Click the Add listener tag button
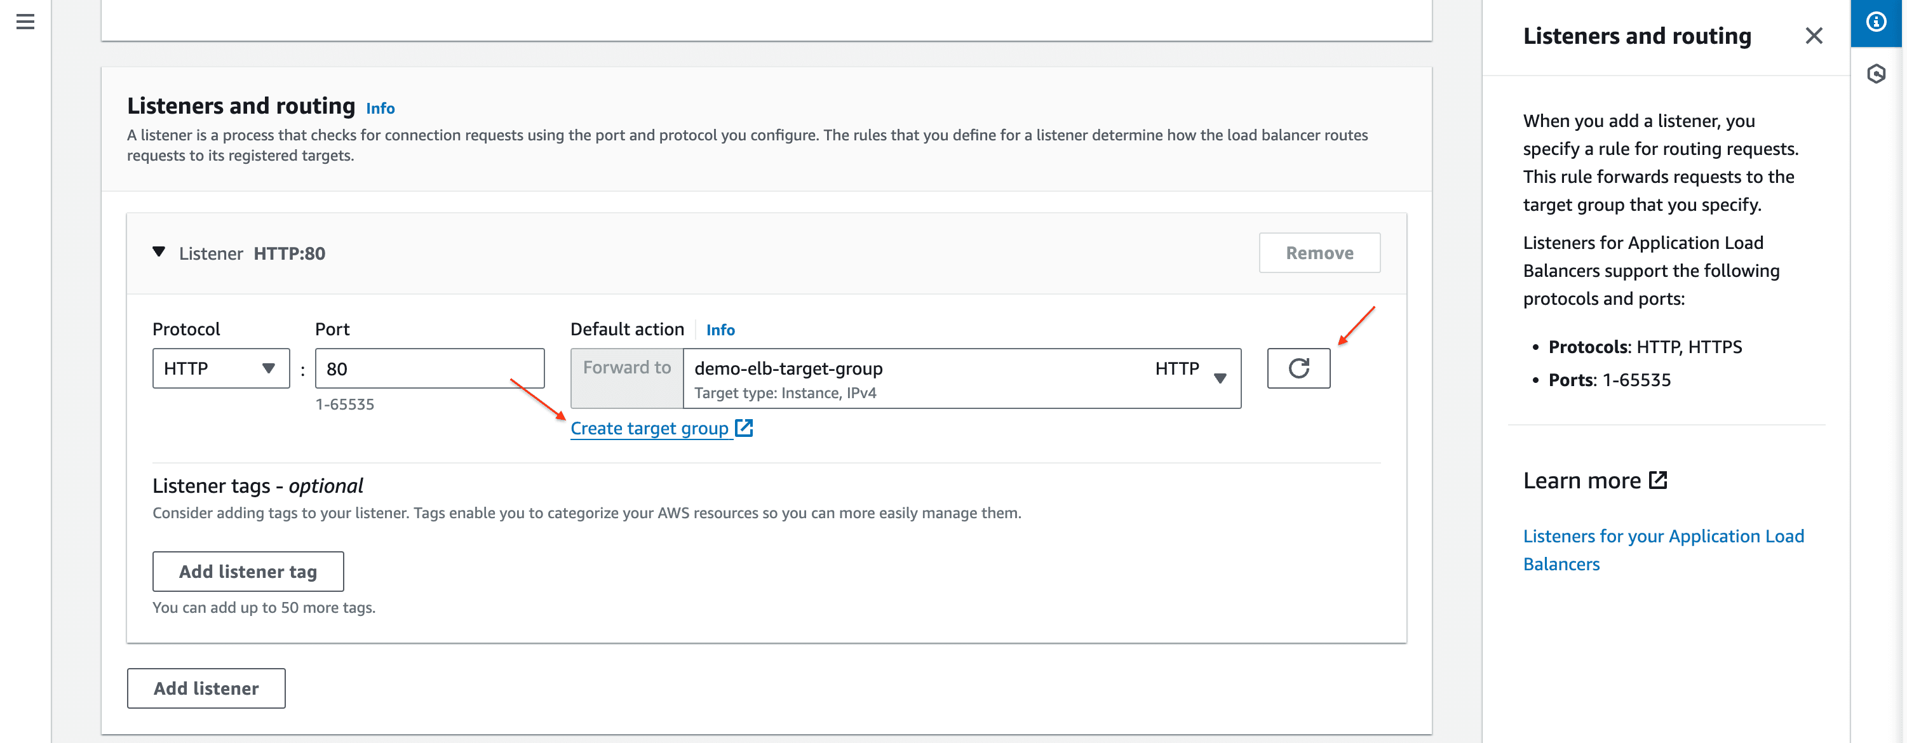Viewport: 1907px width, 743px height. pos(248,572)
